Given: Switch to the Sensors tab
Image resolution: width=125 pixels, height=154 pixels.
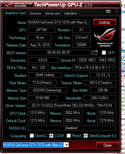Looking at the screenshot, I should [35, 13].
